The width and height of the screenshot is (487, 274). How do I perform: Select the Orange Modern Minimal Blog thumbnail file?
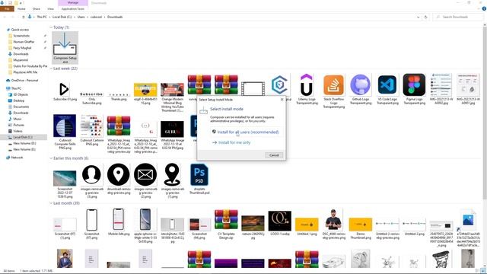tap(173, 97)
